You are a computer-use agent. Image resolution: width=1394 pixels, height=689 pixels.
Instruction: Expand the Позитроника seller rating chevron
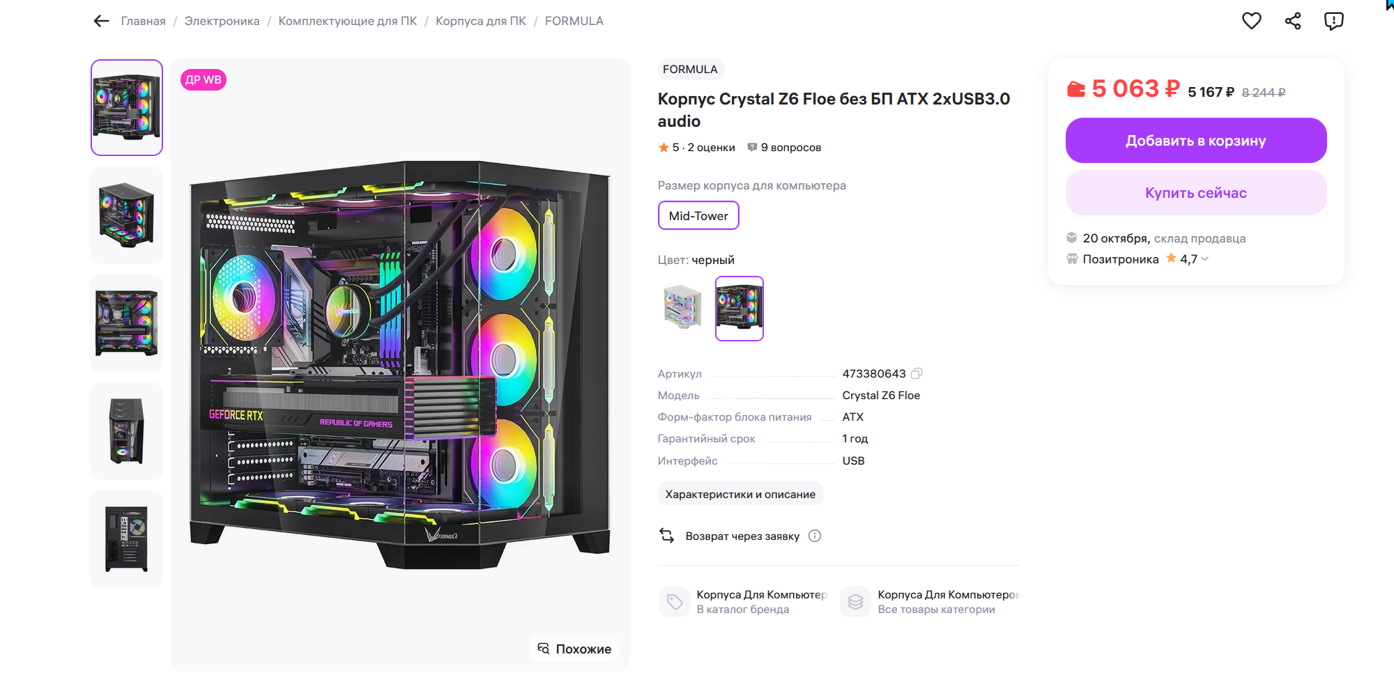click(1205, 259)
